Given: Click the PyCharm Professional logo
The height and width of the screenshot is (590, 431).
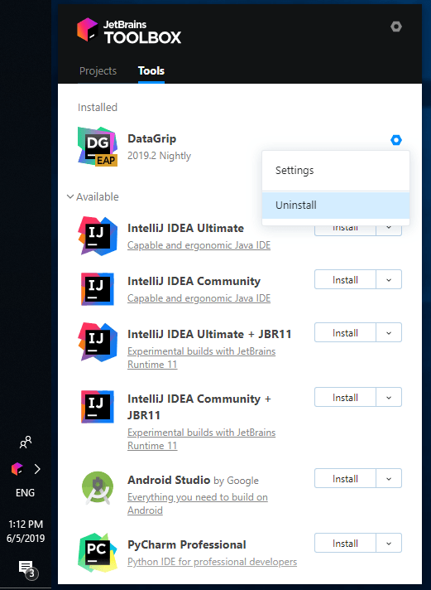Looking at the screenshot, I should [98, 553].
